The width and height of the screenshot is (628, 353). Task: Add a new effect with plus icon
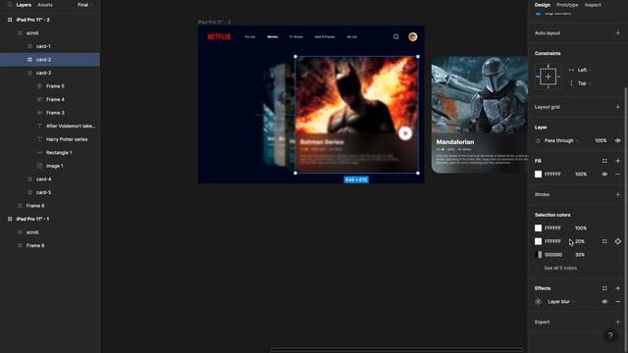tap(617, 288)
